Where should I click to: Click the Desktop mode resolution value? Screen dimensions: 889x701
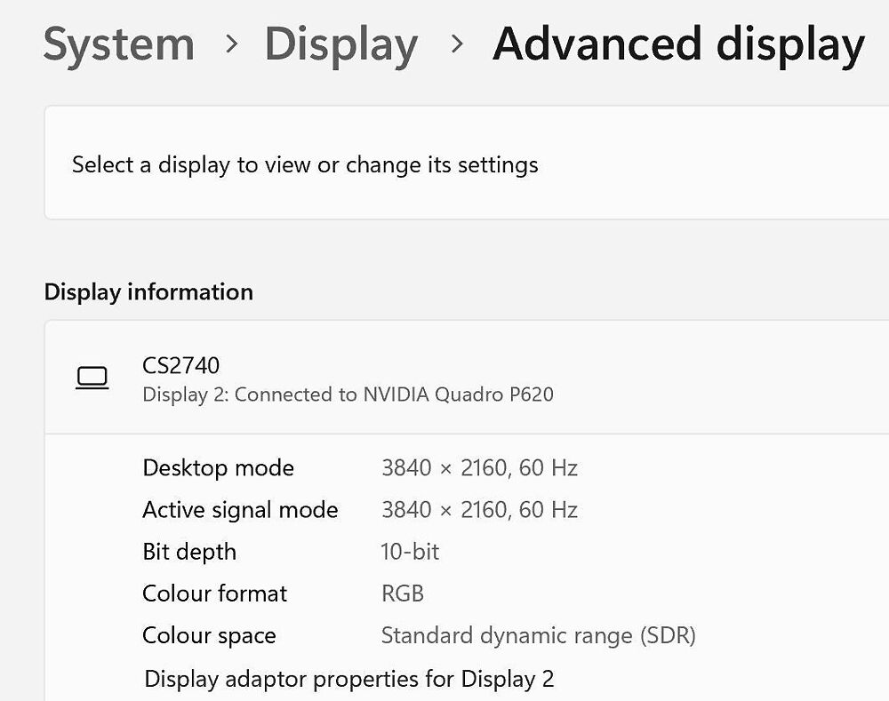click(479, 468)
